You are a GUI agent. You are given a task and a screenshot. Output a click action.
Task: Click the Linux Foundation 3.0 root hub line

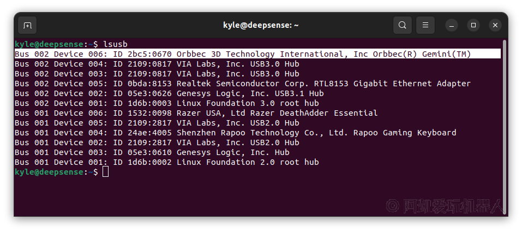(x=167, y=103)
